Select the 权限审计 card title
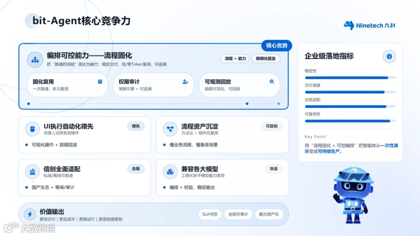The image size is (420, 236). pos(129,82)
